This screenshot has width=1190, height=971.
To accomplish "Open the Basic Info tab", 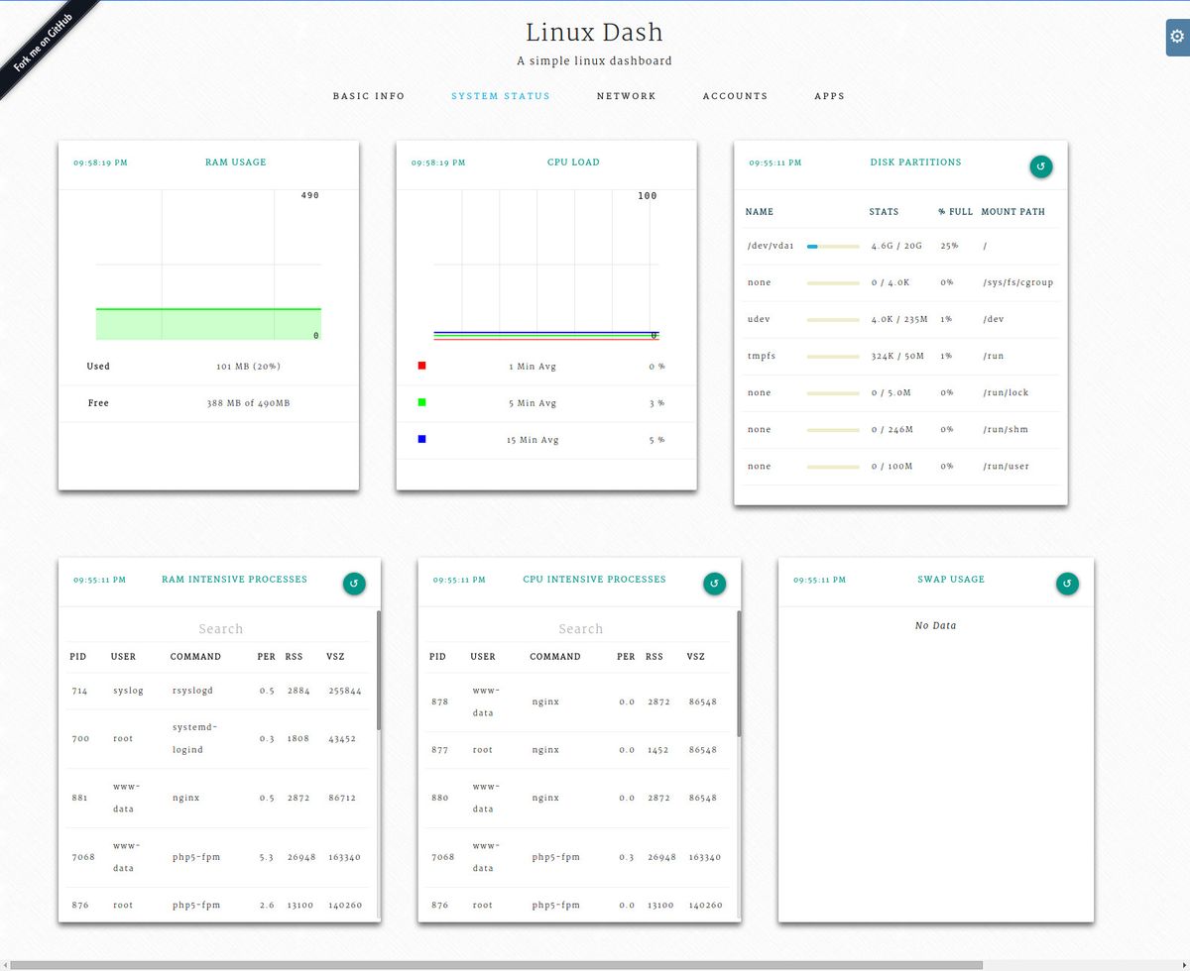I will pyautogui.click(x=369, y=96).
